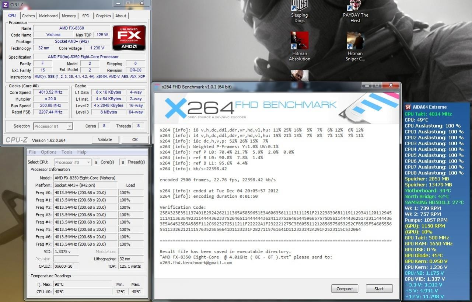
Task: Click the AIDA64 Extreme 64 icon
Action: (408, 107)
